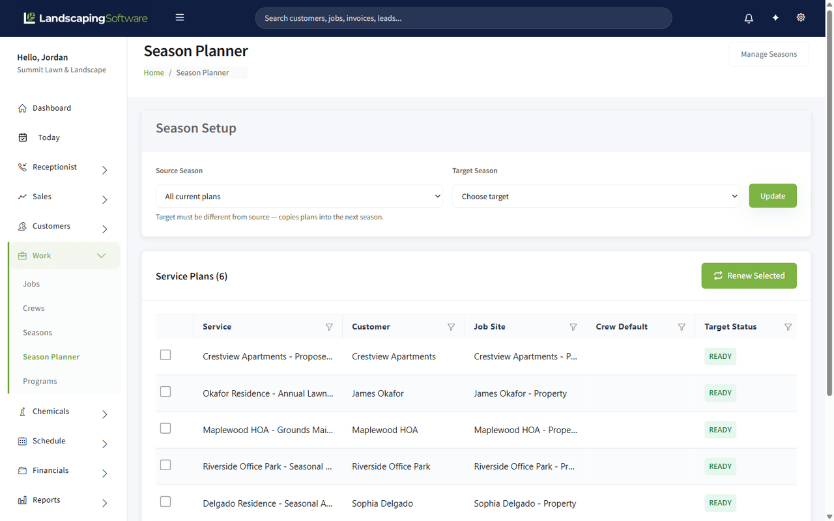Click the Chemicals flask icon
Image resolution: width=834 pixels, height=521 pixels.
[x=22, y=412]
